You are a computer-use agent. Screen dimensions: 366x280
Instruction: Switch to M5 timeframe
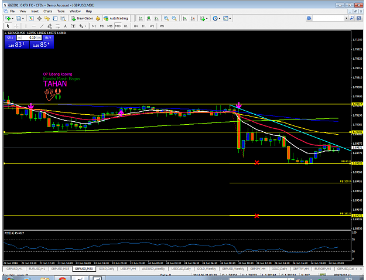click(102, 26)
